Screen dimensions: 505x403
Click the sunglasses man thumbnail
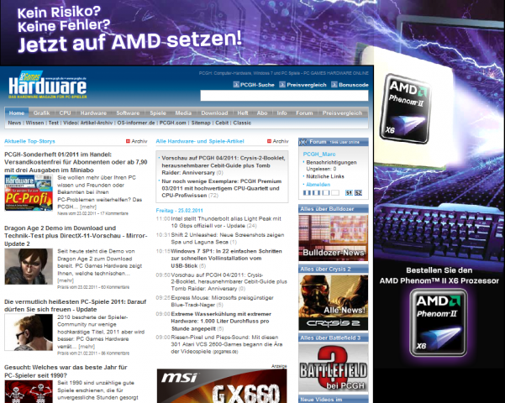tap(29, 332)
